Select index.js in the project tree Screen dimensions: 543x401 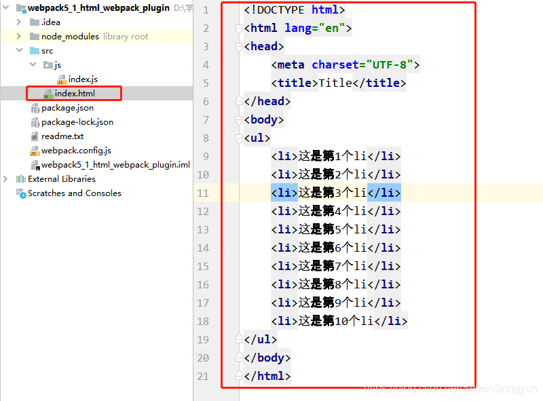point(83,79)
